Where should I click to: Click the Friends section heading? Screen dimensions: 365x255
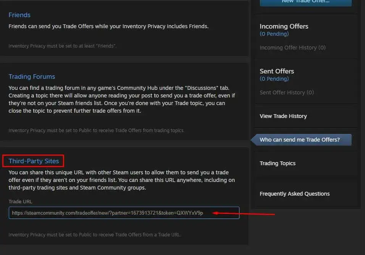(x=19, y=15)
